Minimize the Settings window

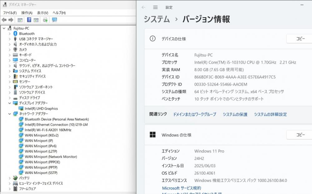pyautogui.click(x=302, y=5)
